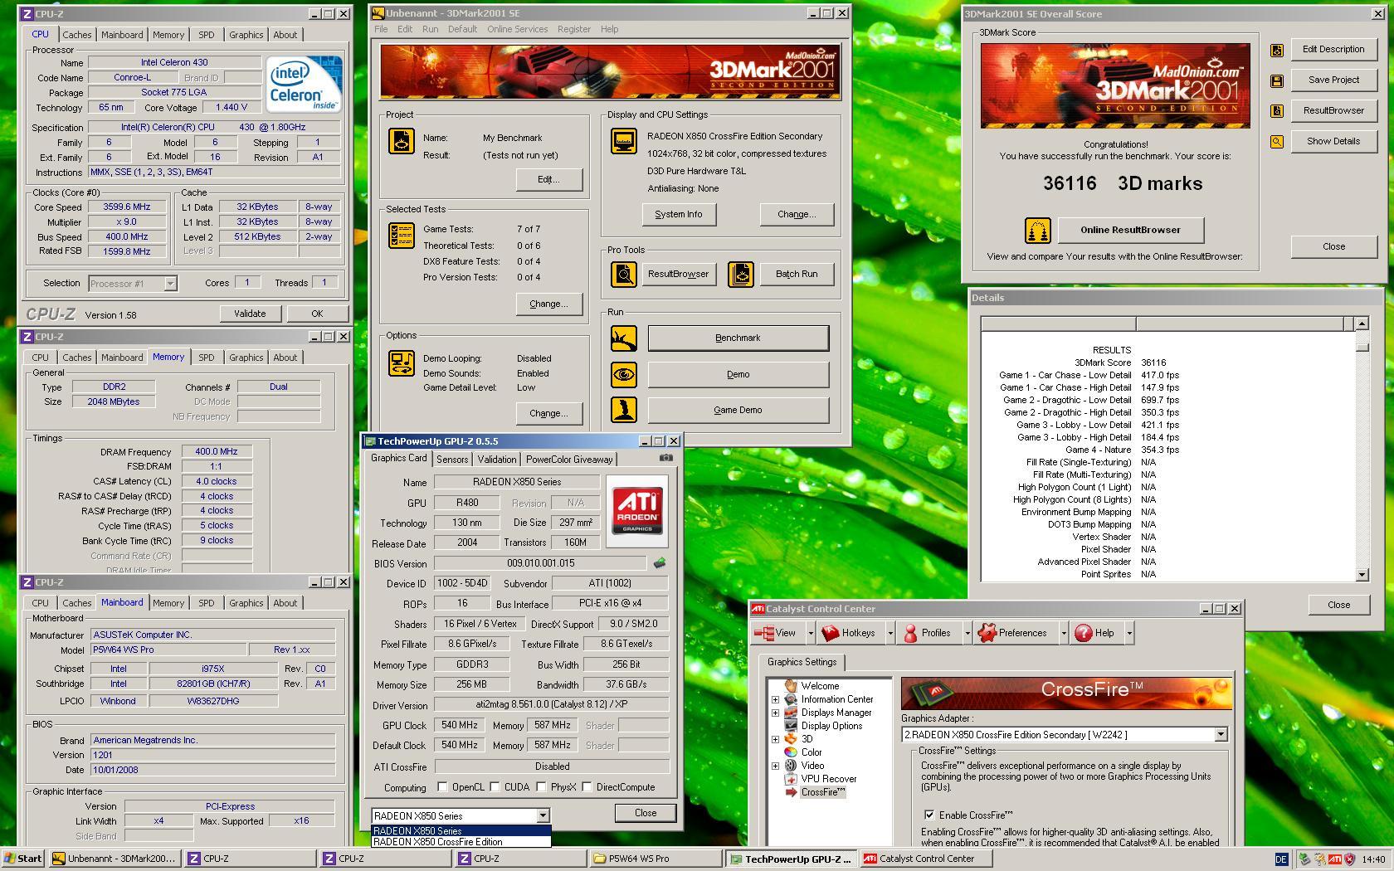This screenshot has height=871, width=1394.
Task: Click the display settings monitor icon
Action: point(624,141)
